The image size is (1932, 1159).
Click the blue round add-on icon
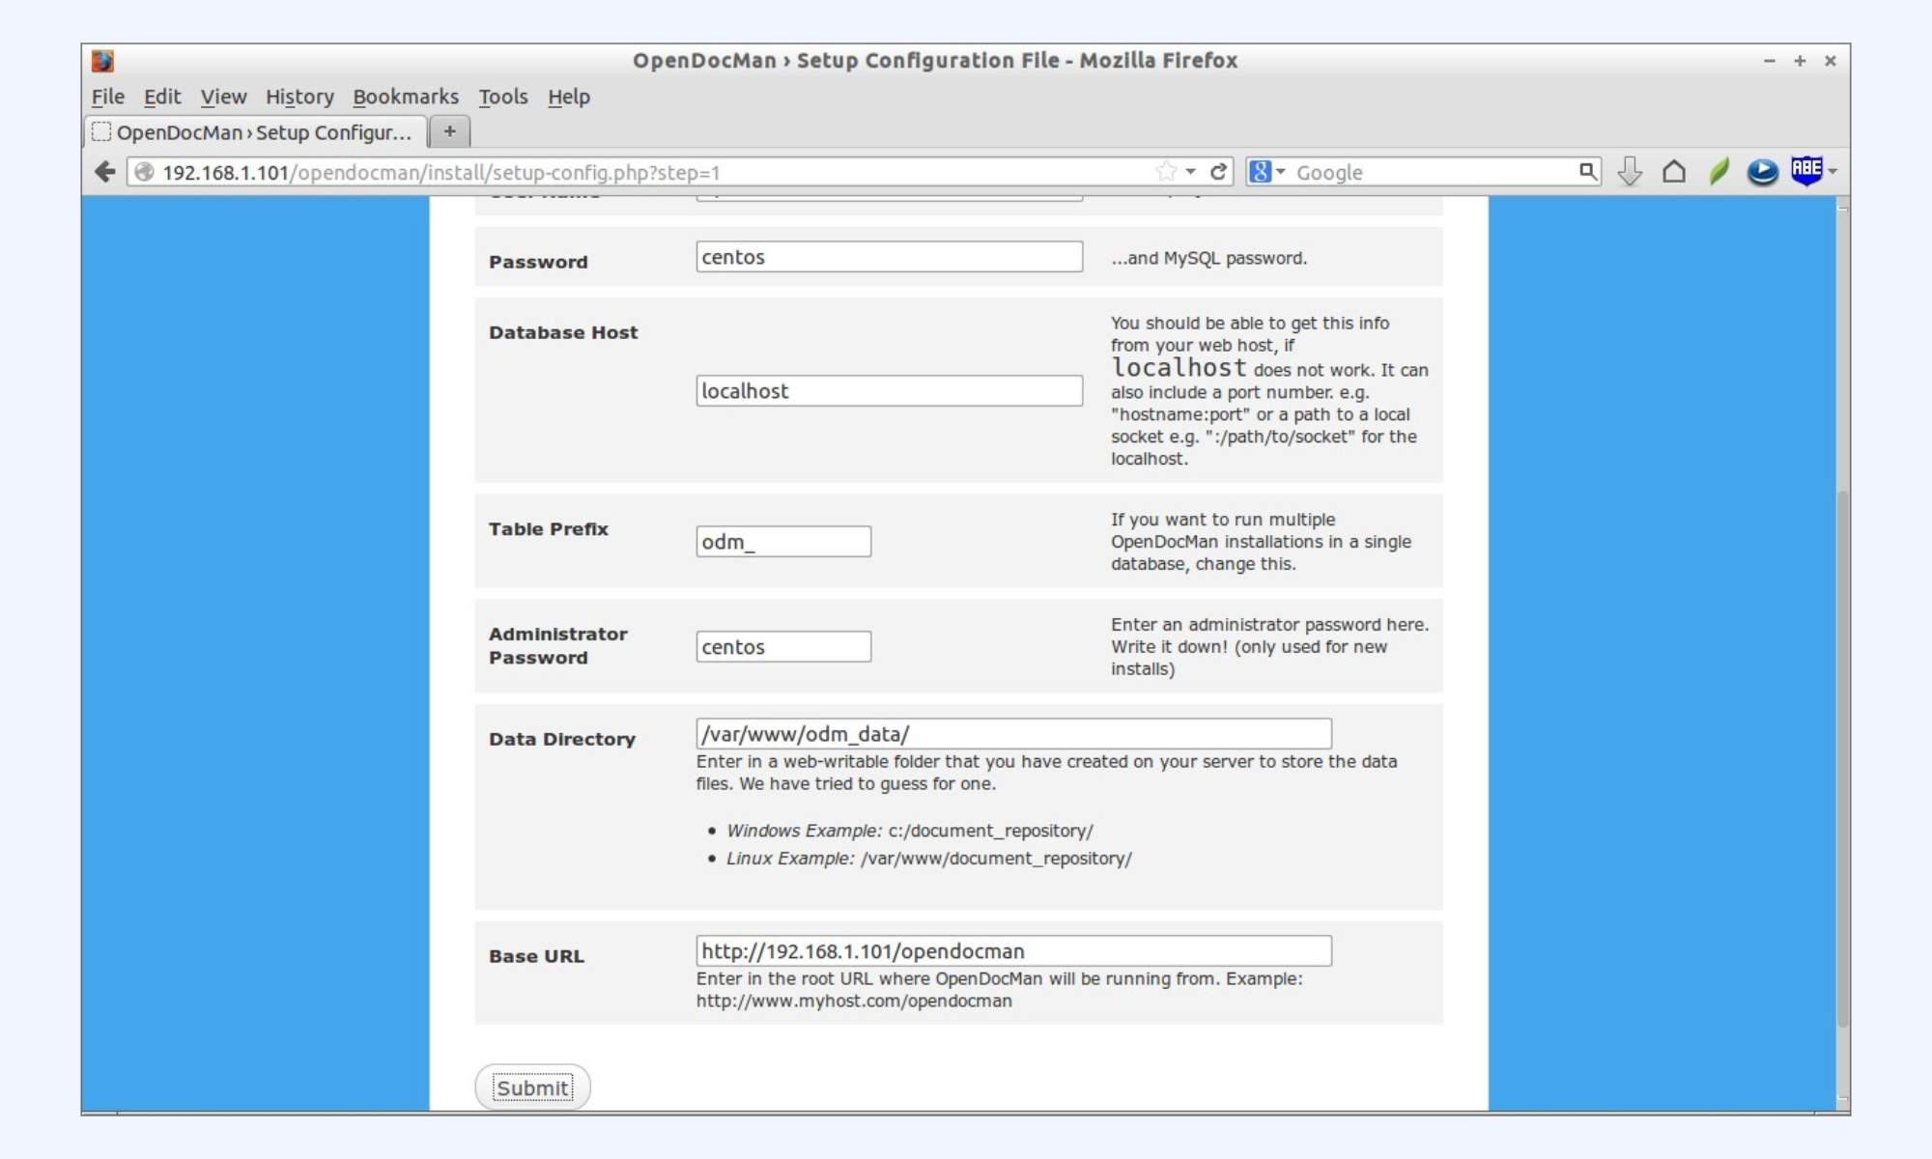click(1762, 172)
